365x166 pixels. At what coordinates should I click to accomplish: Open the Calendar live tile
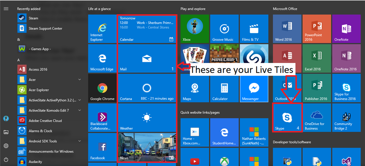(146, 29)
